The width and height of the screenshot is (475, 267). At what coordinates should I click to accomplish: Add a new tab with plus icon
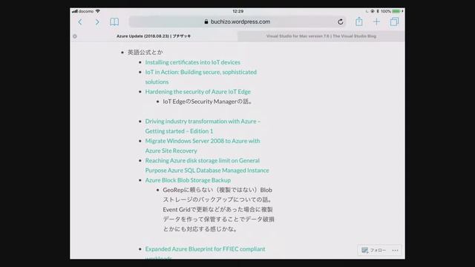click(x=376, y=22)
